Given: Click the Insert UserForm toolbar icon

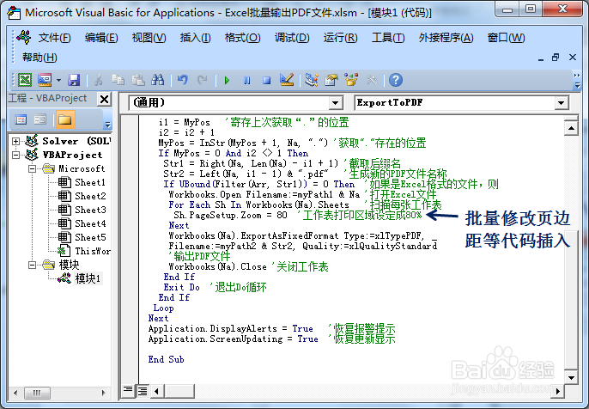Looking at the screenshot, I should (45, 80).
